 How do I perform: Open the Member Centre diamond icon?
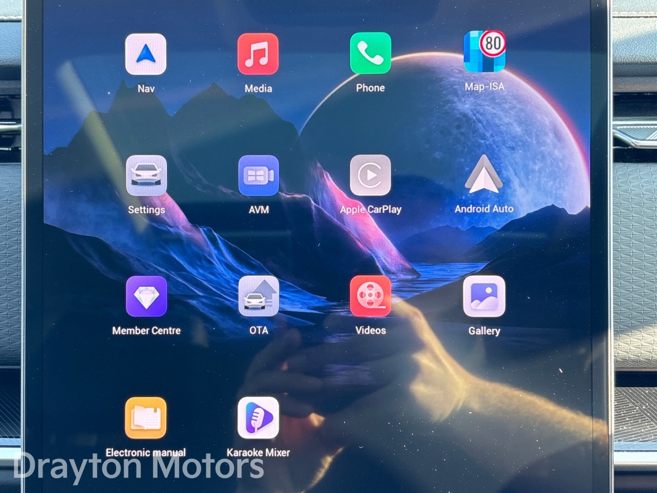tap(146, 296)
